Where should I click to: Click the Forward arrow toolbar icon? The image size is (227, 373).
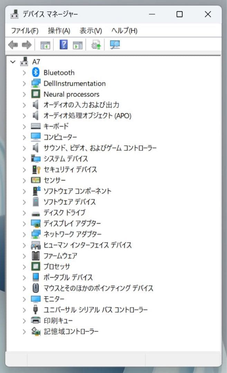26,45
